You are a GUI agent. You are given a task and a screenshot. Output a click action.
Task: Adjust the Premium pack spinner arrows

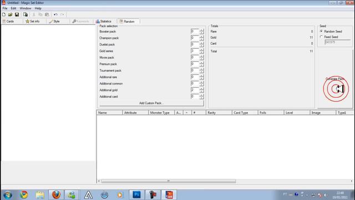[201, 64]
